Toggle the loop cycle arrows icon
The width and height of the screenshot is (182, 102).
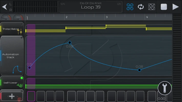tap(141, 7)
